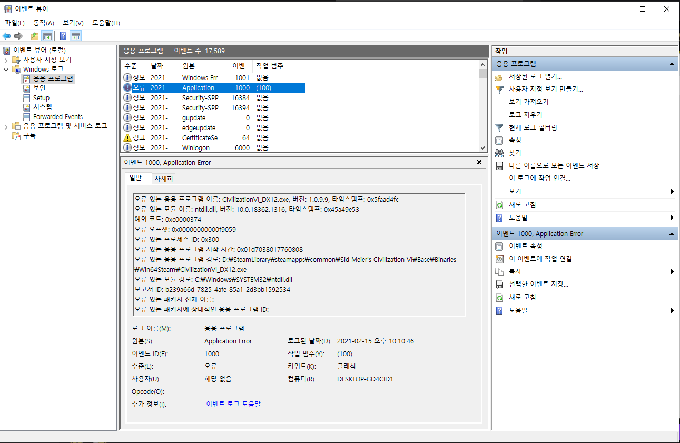The width and height of the screenshot is (680, 443).
Task: Click the Forward arrow toolbar icon
Action: coord(18,36)
